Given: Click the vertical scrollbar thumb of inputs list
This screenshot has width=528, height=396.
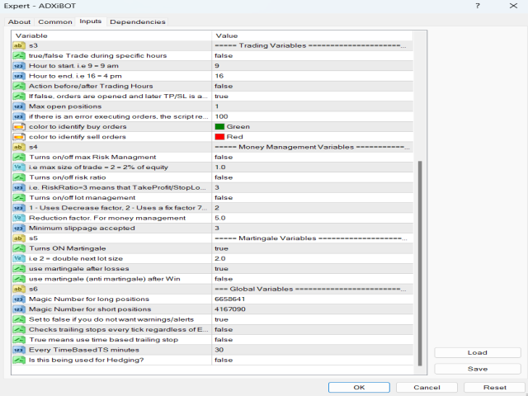Looking at the screenshot, I should tap(420, 263).
